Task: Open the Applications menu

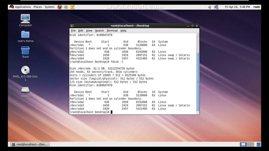Action: pos(23,7)
